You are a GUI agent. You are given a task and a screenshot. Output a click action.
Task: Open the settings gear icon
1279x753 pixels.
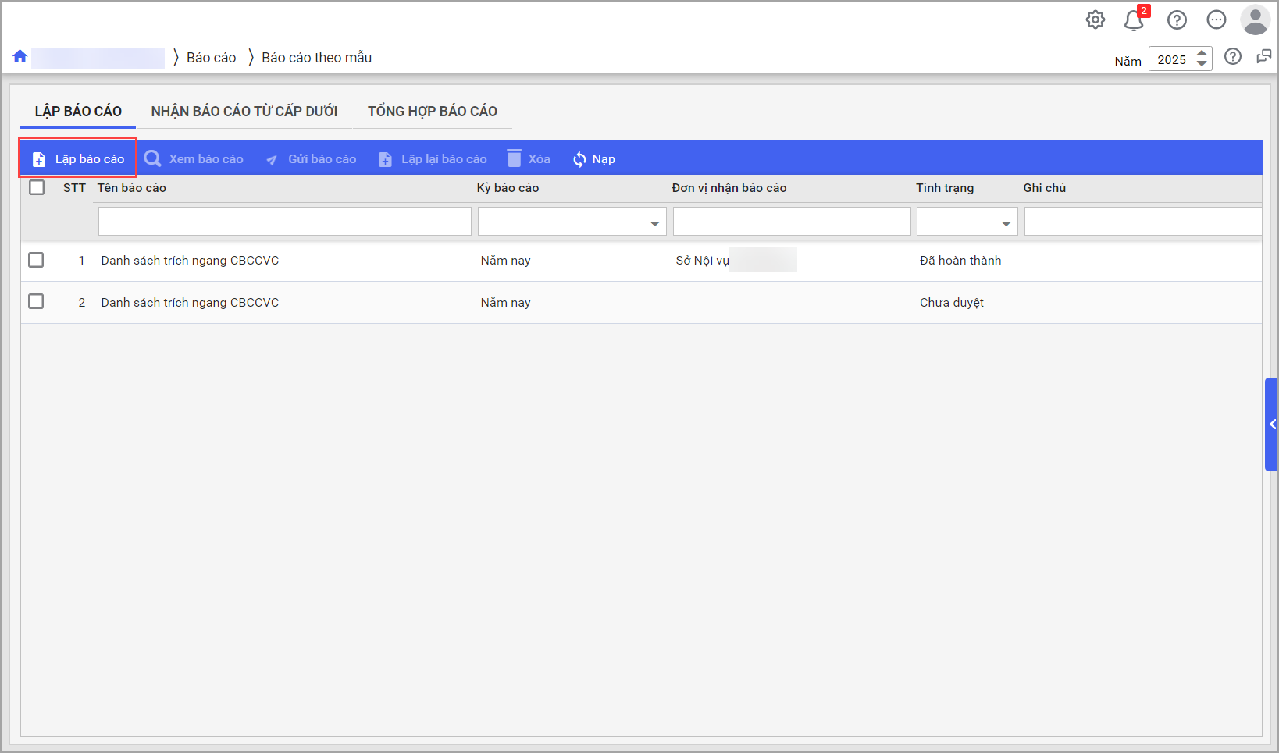(1096, 20)
